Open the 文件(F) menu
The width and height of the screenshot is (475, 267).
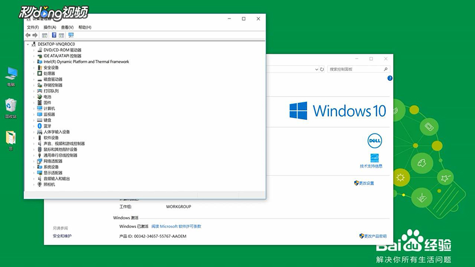[x=33, y=27]
